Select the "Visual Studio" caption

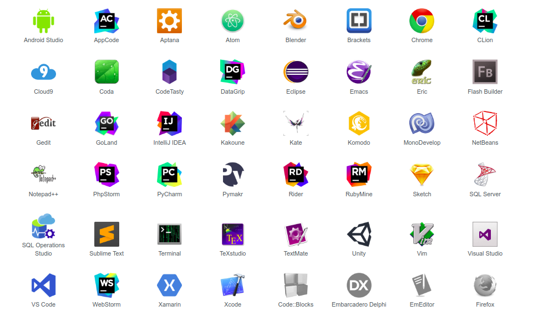485,253
